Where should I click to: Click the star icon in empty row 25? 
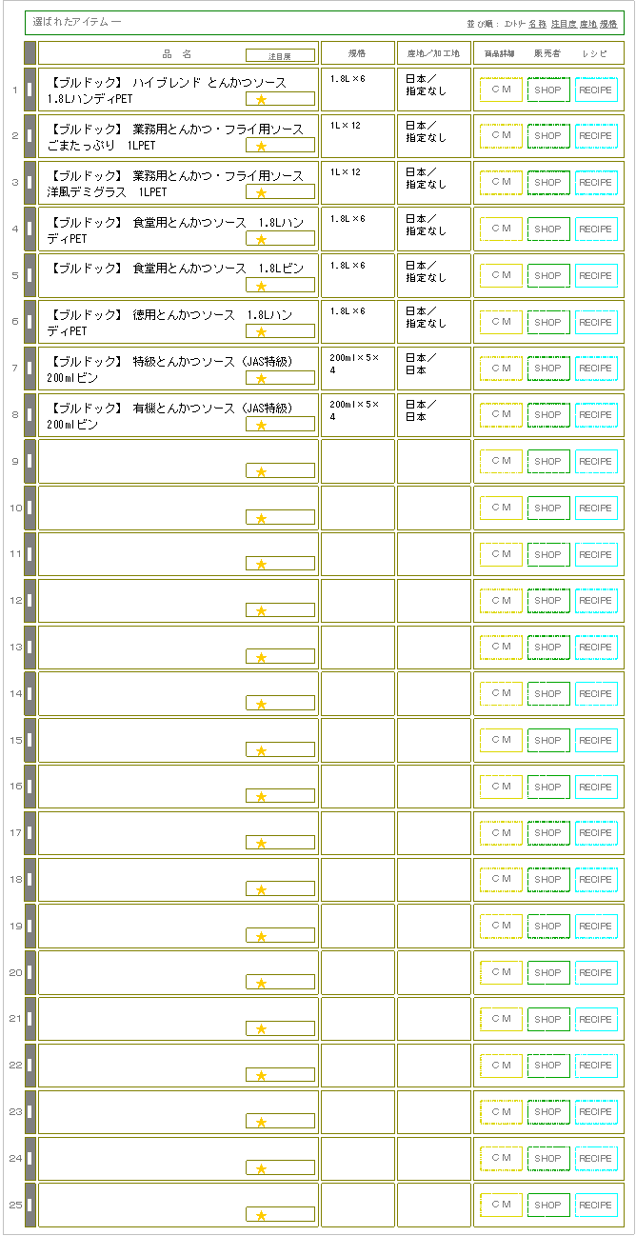point(261,1216)
